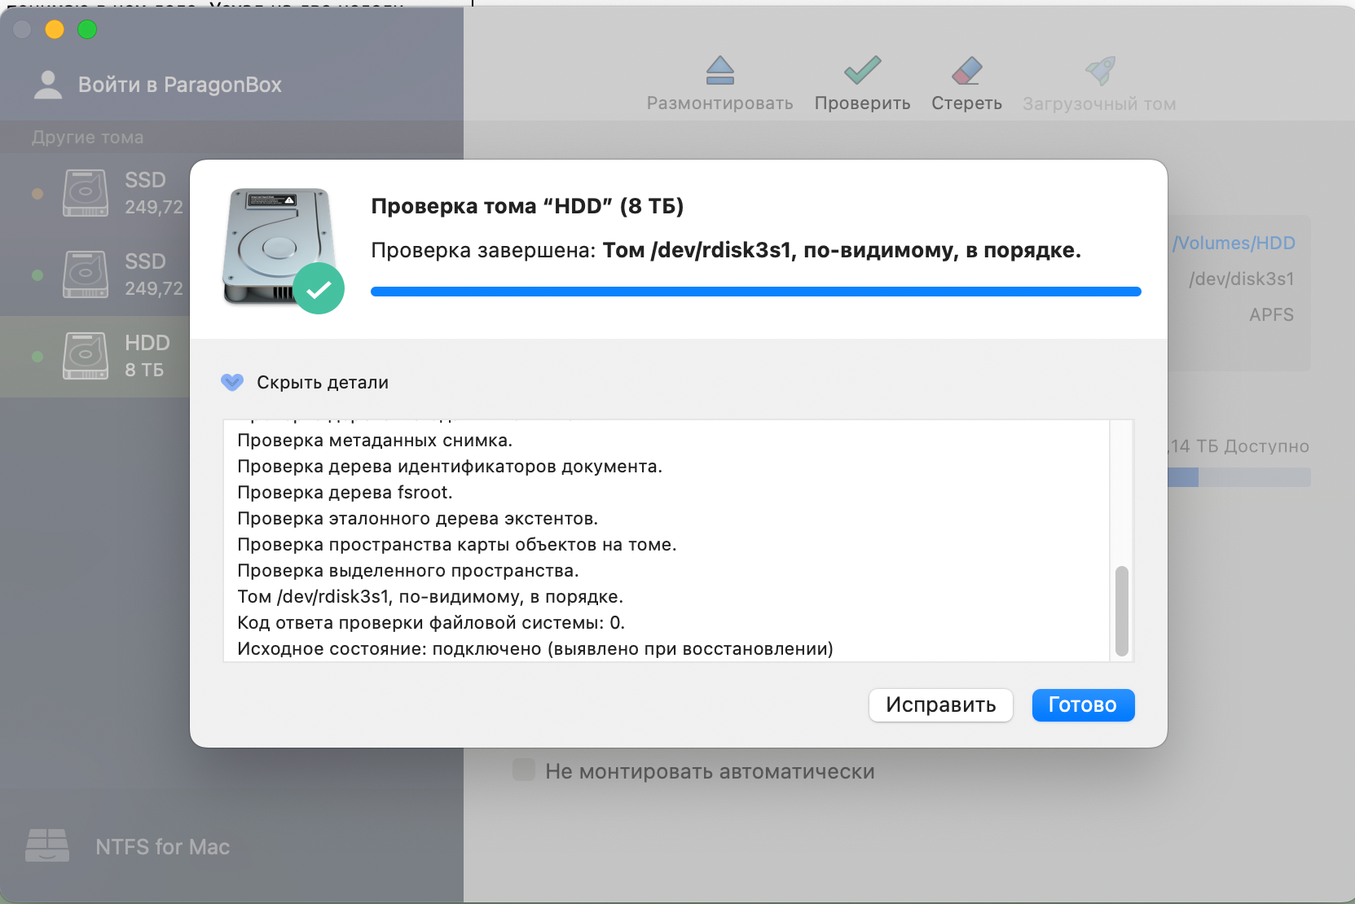Viewport: 1355px width, 904px height.
Task: Click the Загрузочный том toolbar label
Action: click(x=1099, y=104)
